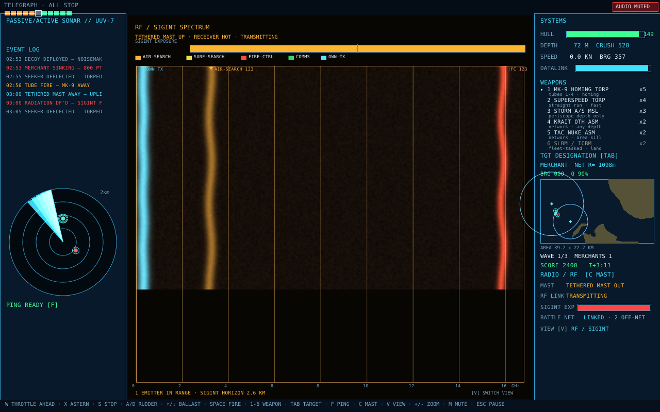Click the '02:53 MERCHANT SINKING' log entry
660x412 pixels.
point(54,68)
